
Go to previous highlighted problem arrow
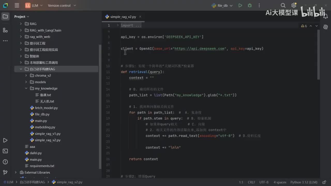coord(311,26)
